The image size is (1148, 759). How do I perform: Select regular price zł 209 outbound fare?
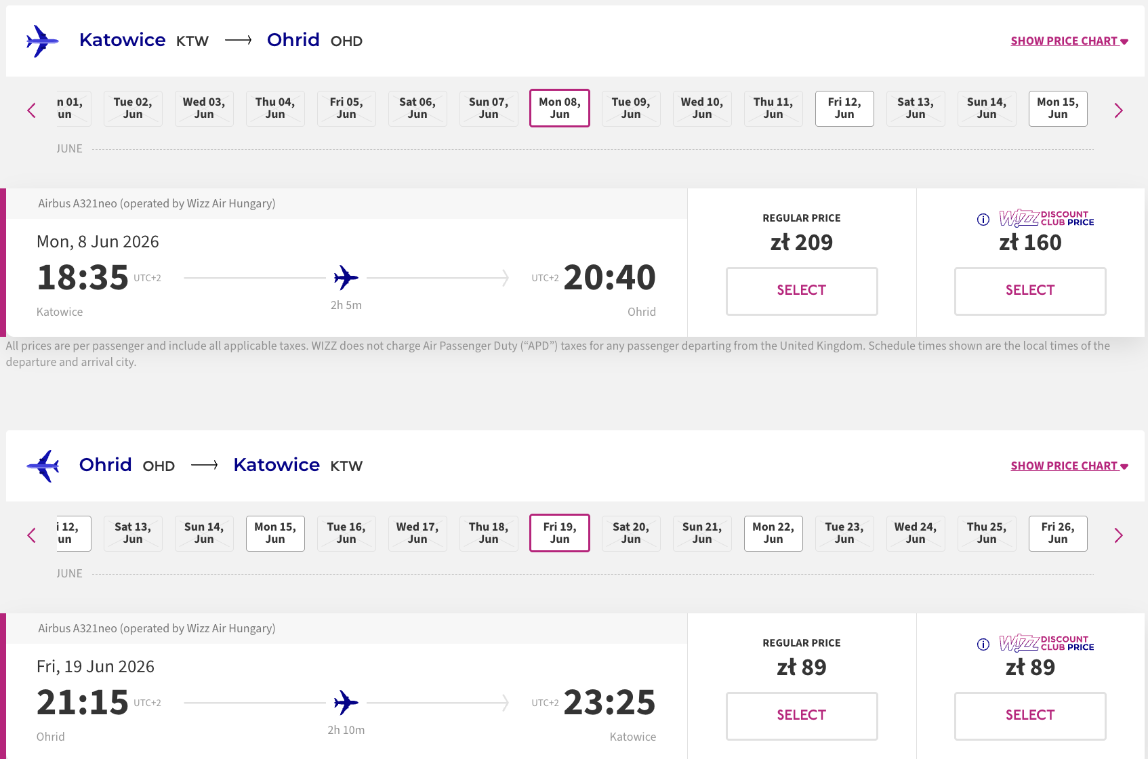coord(802,291)
